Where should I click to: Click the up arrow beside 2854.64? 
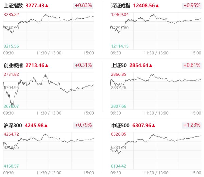(151, 65)
